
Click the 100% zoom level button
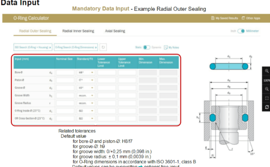click(267, 80)
